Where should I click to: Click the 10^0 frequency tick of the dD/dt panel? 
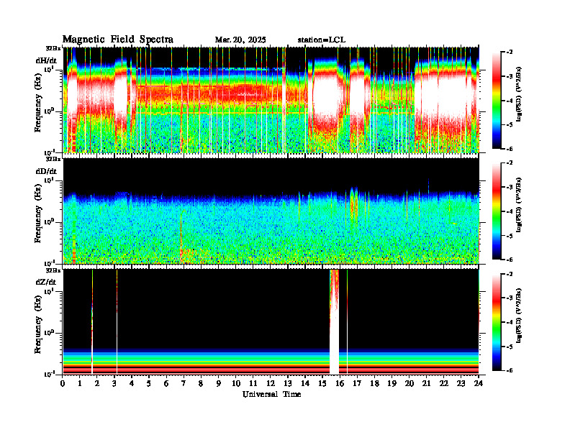[x=49, y=222]
